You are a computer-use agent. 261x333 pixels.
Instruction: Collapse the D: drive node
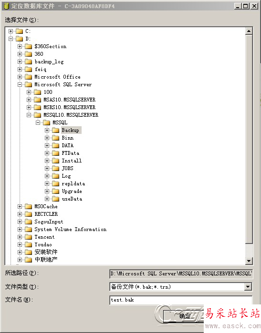click(x=10, y=39)
